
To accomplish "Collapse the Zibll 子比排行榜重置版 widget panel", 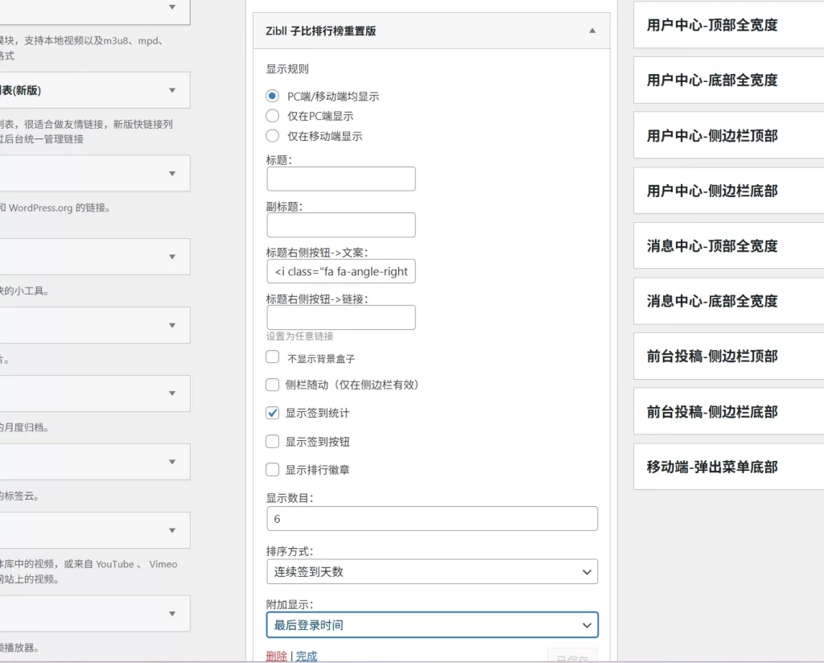I will [591, 29].
